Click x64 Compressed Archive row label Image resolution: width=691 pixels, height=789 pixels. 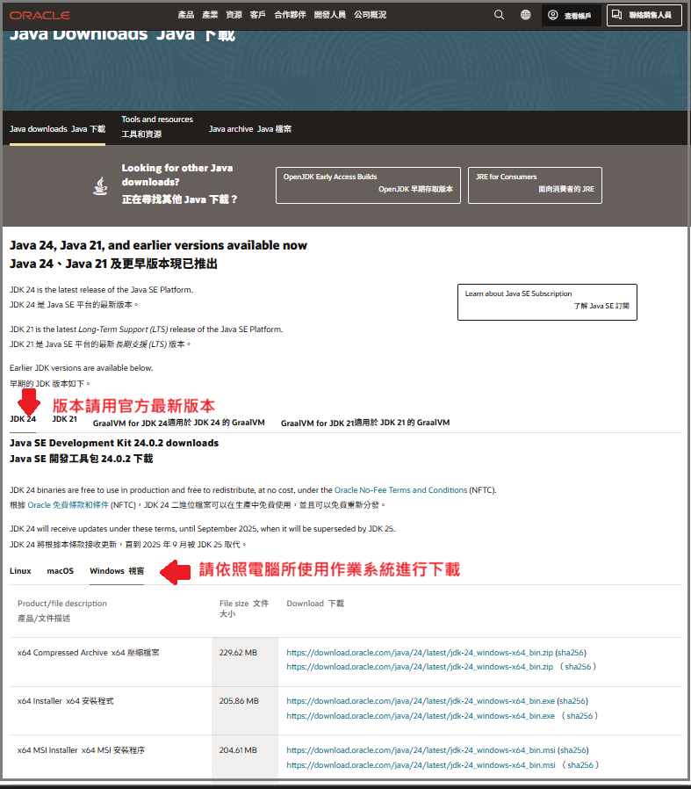tap(88, 653)
